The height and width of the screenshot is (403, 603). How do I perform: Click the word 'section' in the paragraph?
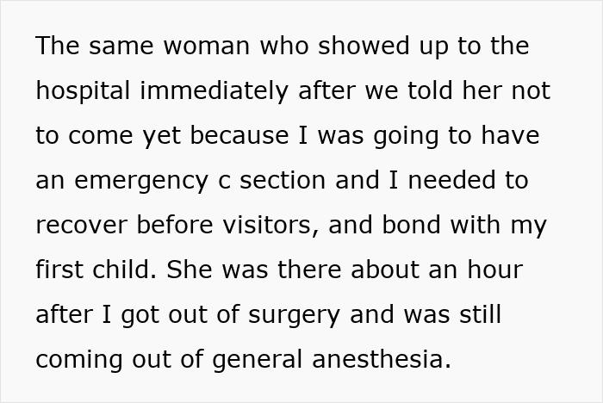283,180
